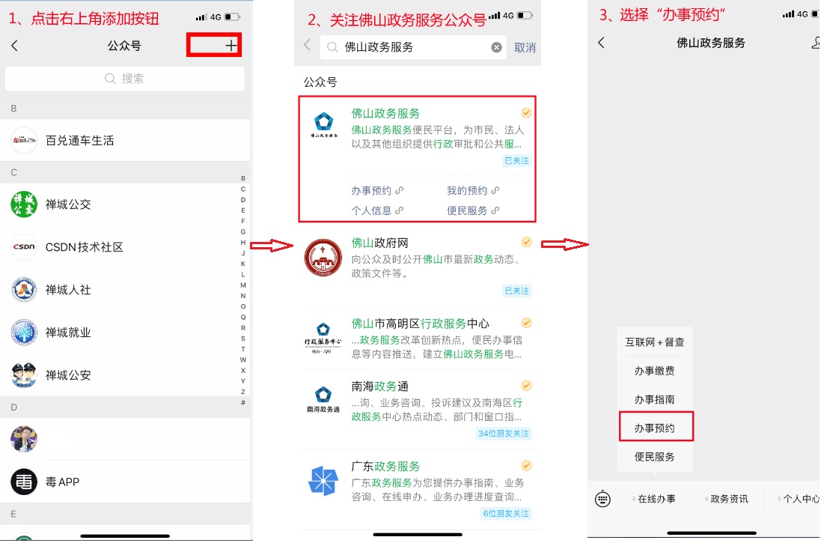Open 办事预约 link in search result
This screenshot has width=821, height=543.
tap(377, 190)
